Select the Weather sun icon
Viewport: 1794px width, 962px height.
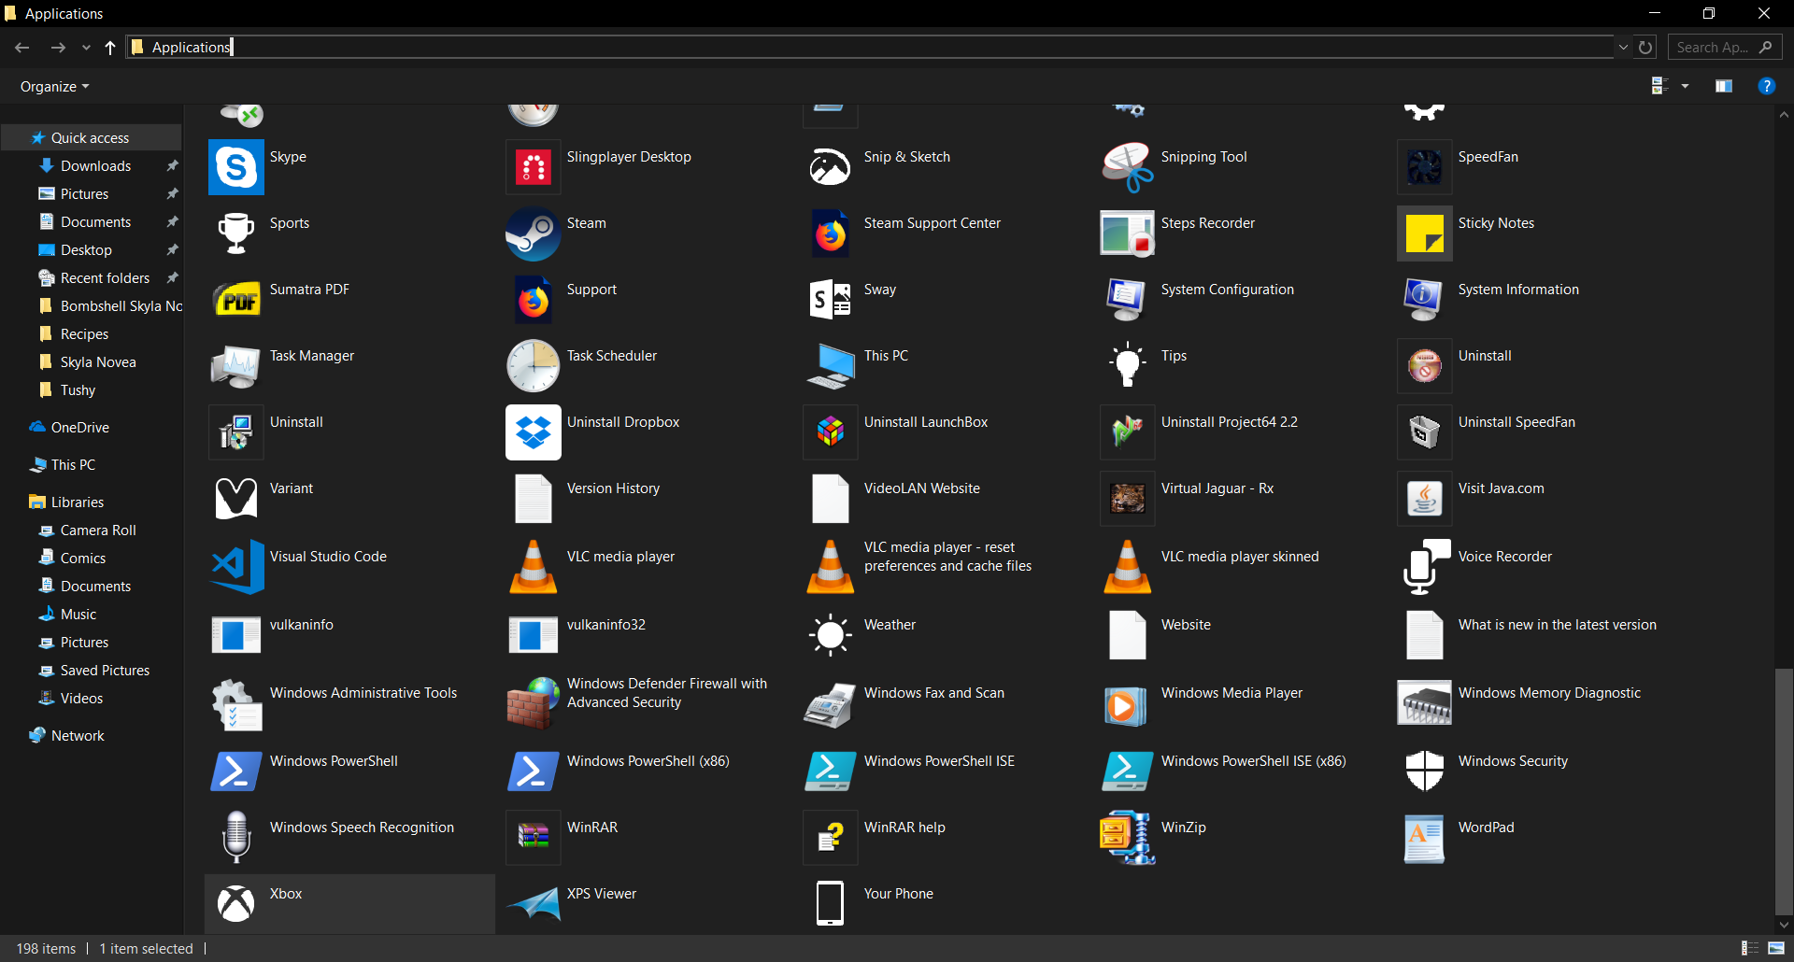click(x=831, y=635)
